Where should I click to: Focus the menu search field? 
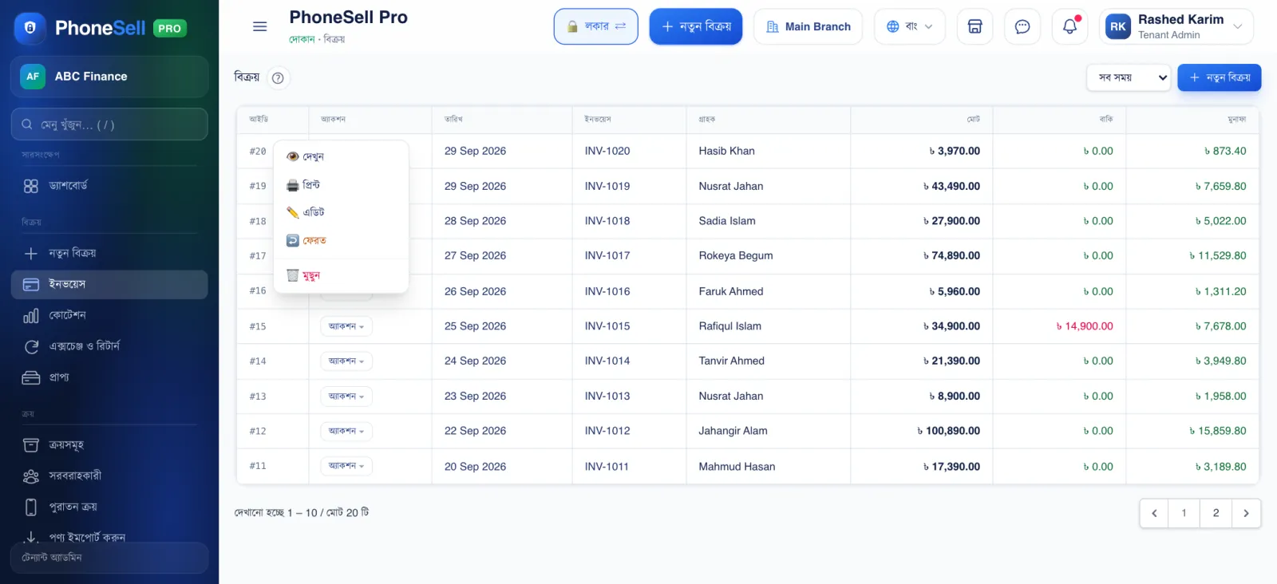coord(109,124)
